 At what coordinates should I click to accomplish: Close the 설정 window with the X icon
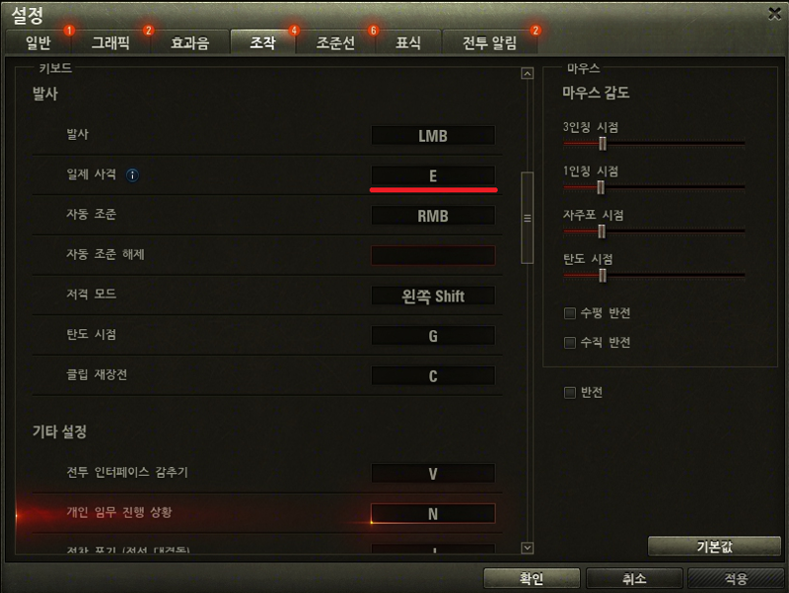tap(775, 14)
